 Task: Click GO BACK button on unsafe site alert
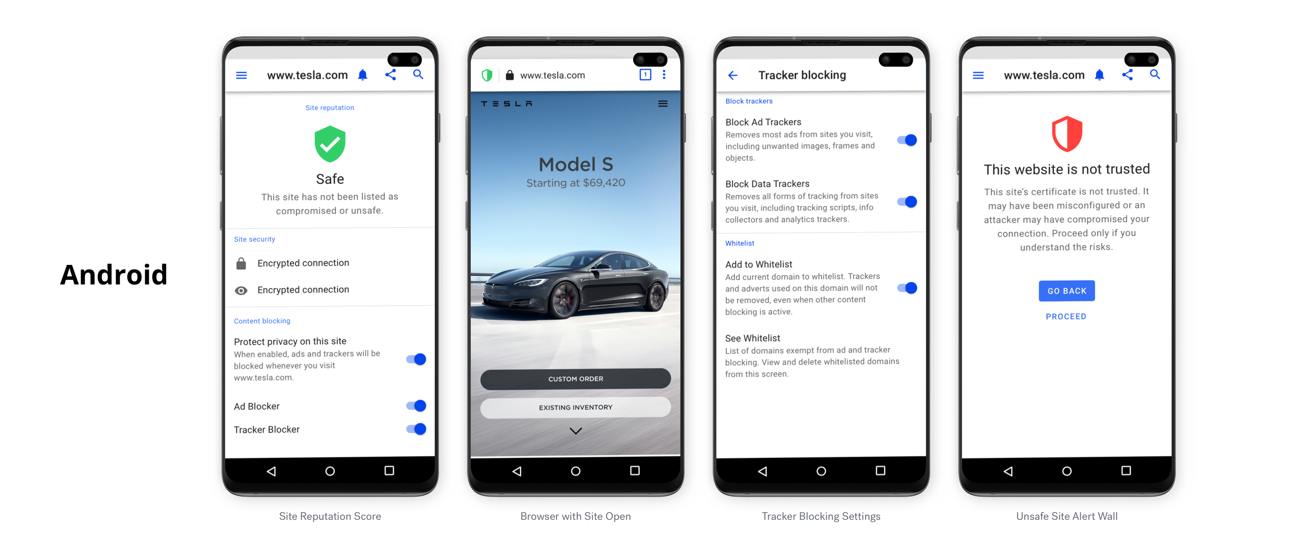(1067, 290)
